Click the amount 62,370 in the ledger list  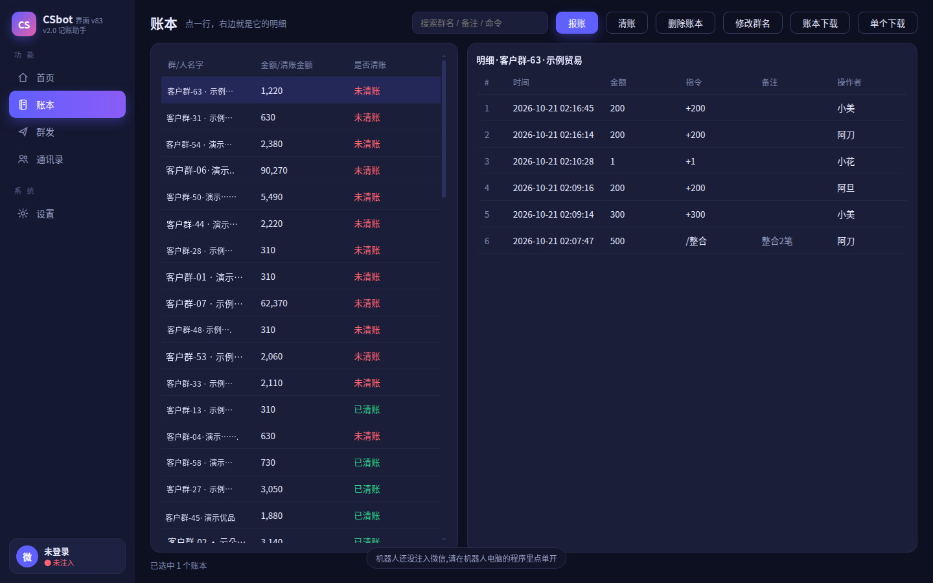(x=274, y=303)
